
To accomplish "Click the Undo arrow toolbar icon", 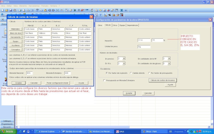I will (62, 10).
